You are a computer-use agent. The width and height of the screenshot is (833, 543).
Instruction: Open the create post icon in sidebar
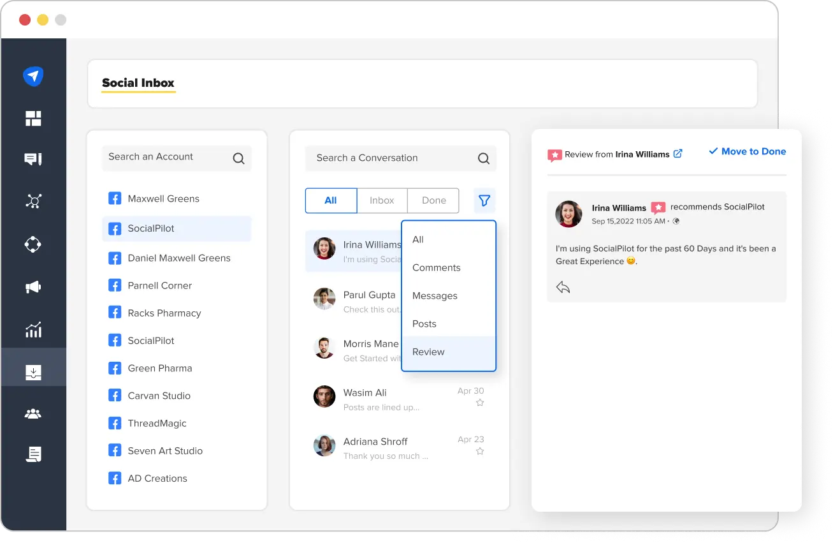(x=33, y=160)
